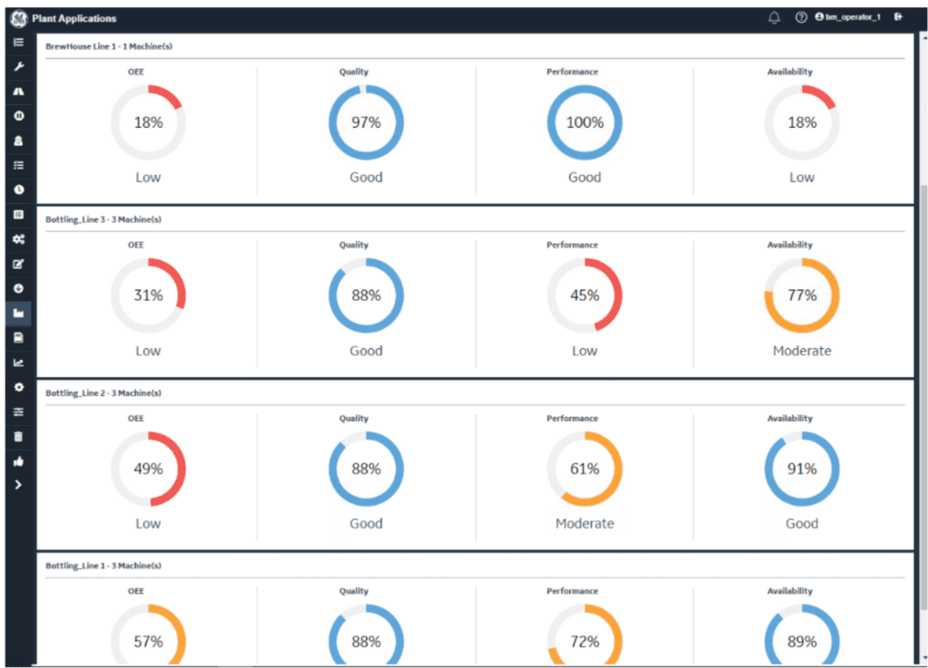Click the Bottling_Line 3 Availability 77% gauge

(802, 295)
